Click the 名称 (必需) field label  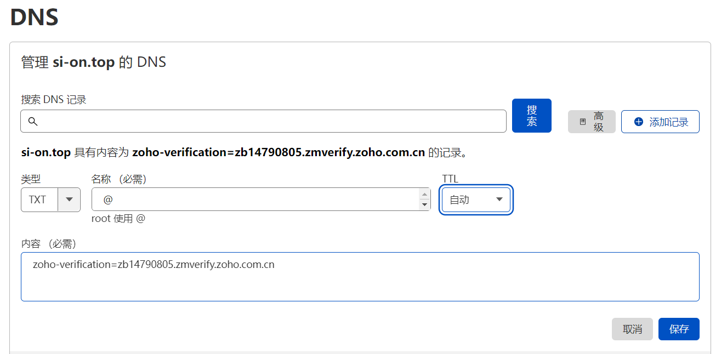(118, 179)
